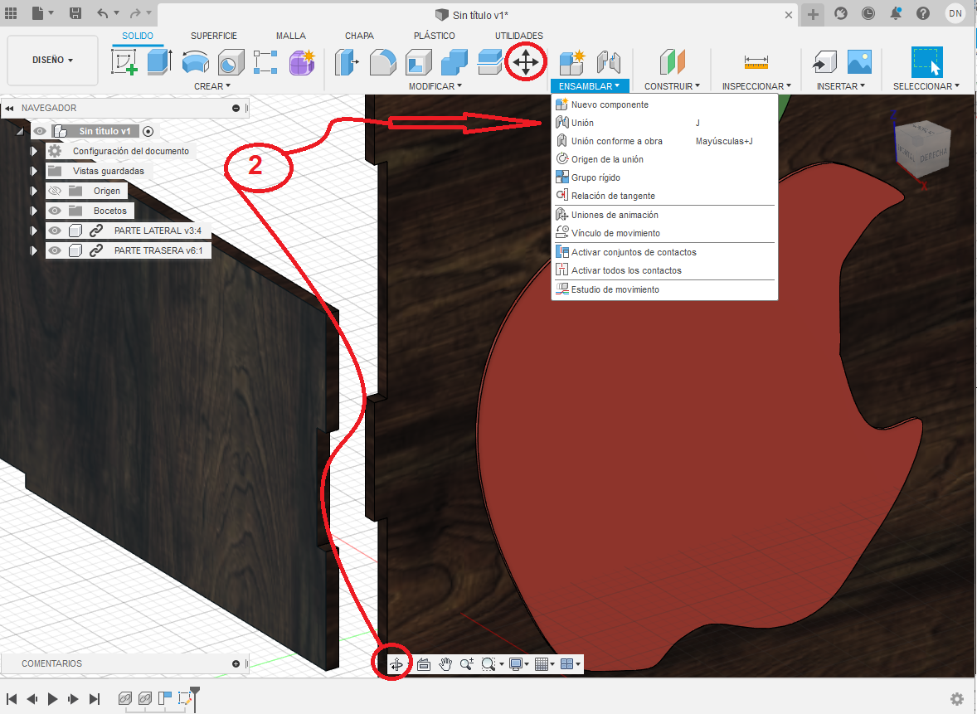The image size is (977, 714).
Task: Open the SELECCIONAR dropdown menu
Action: tap(926, 86)
